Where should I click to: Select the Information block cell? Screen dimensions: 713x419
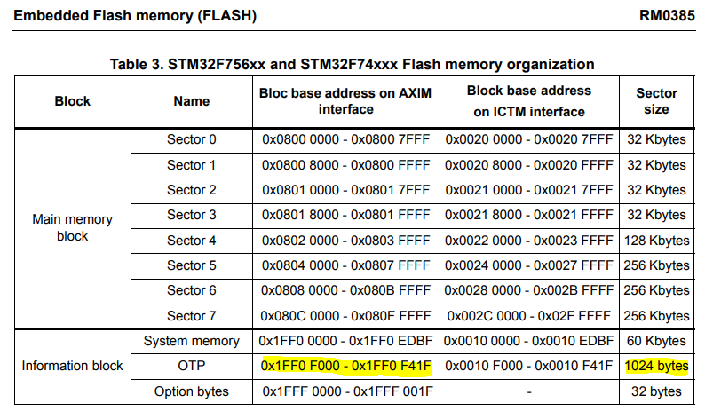[x=72, y=366]
